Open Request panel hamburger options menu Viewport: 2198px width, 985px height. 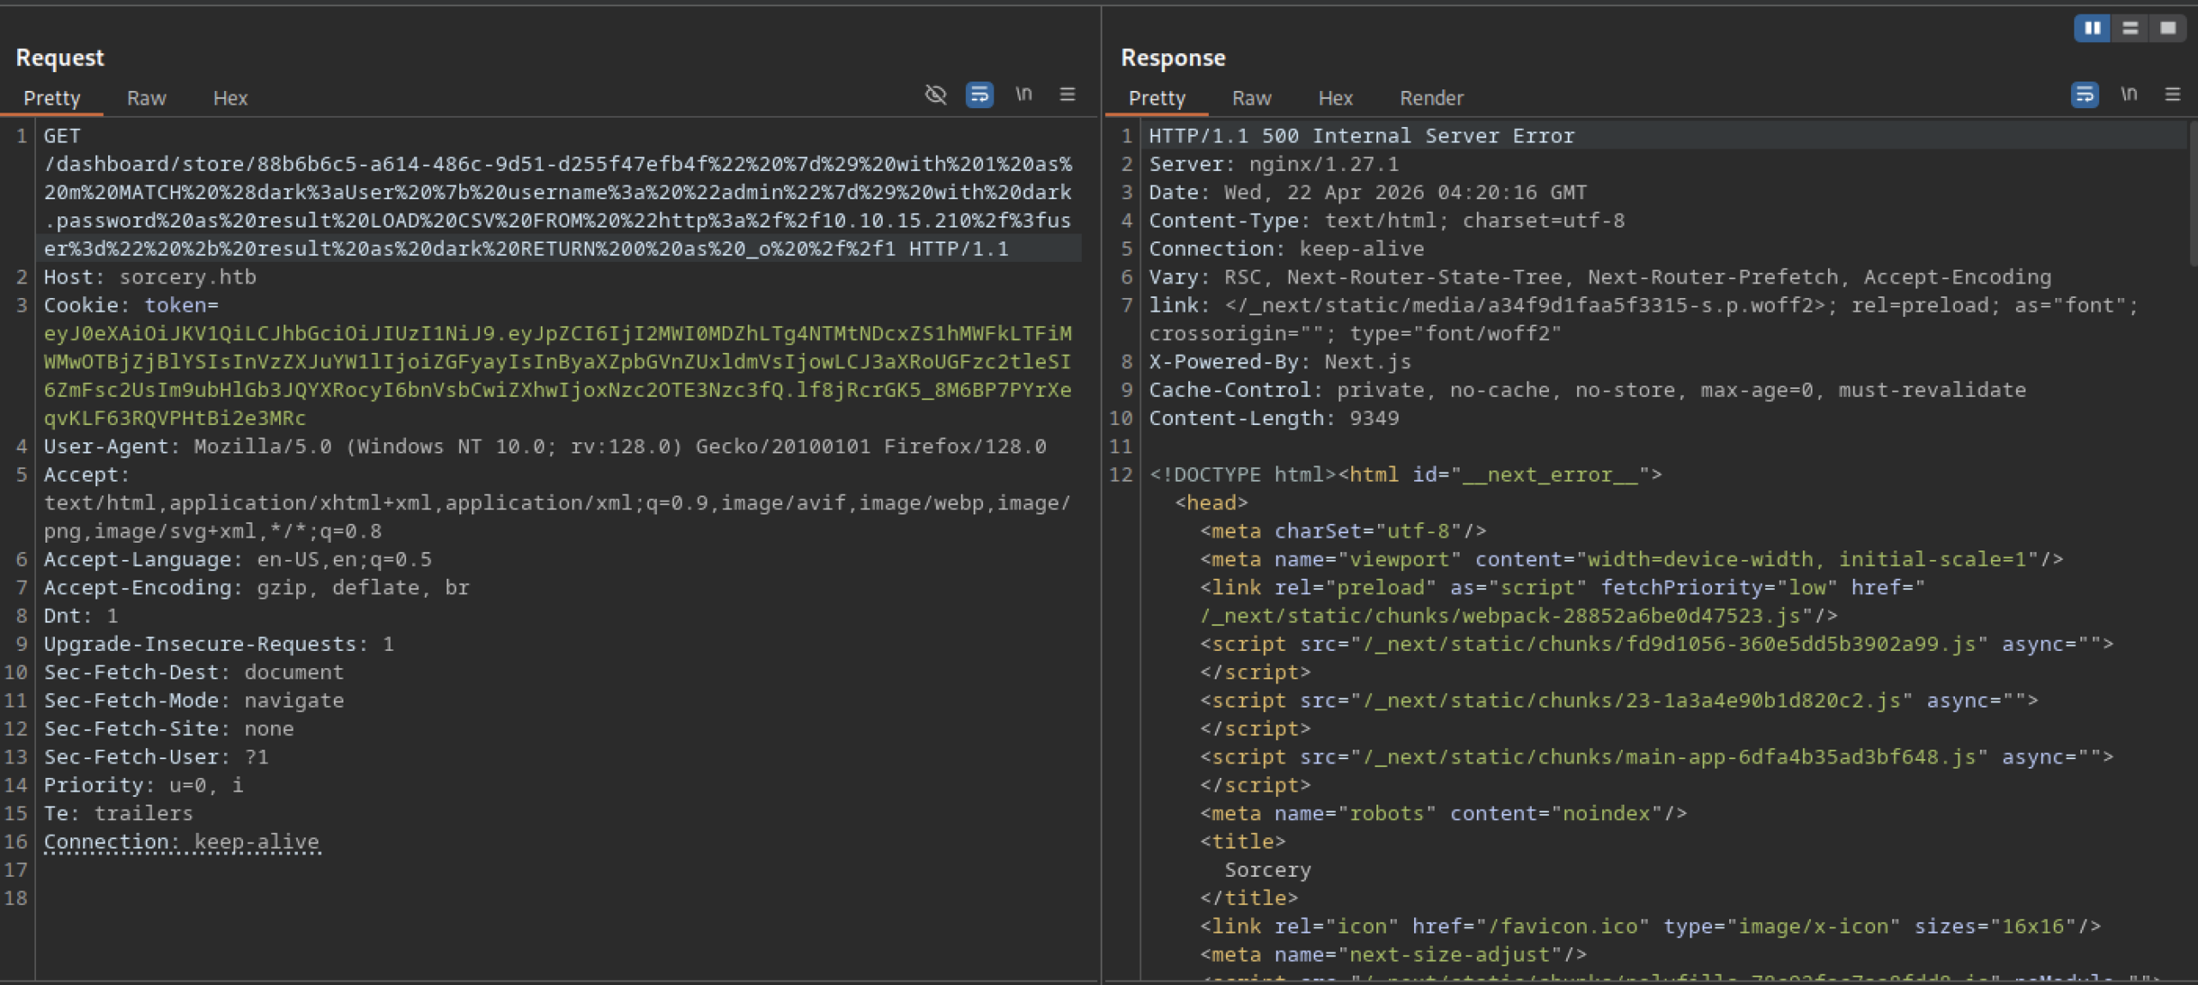pos(1067,94)
